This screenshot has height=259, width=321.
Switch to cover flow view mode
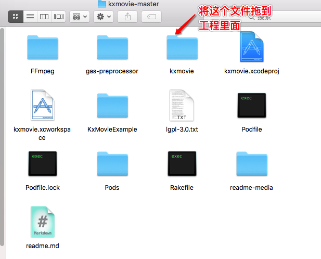[59, 17]
